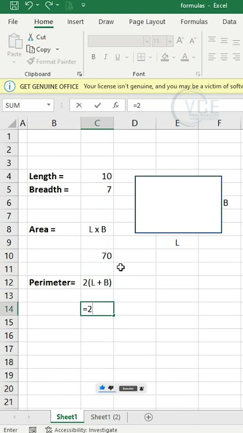Toggle Underline formatting button
The width and height of the screenshot is (243, 433).
118,57
